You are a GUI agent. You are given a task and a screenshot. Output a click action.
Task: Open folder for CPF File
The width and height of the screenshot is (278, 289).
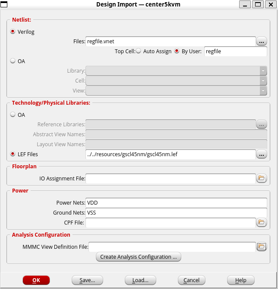262,222
